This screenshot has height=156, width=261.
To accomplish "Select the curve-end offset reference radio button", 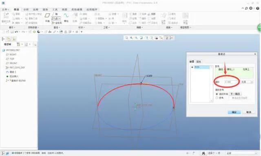I will [217, 94].
